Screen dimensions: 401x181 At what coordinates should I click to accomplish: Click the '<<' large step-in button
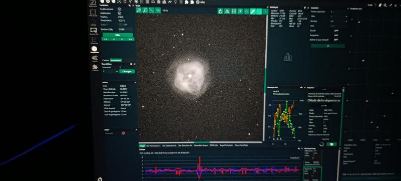point(105,39)
